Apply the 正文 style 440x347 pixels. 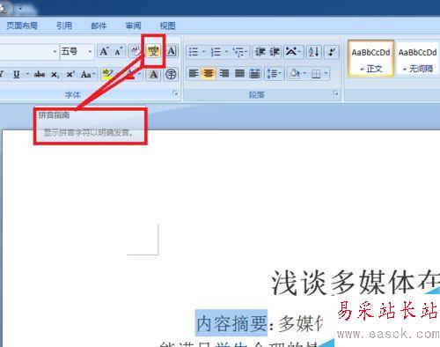point(370,59)
